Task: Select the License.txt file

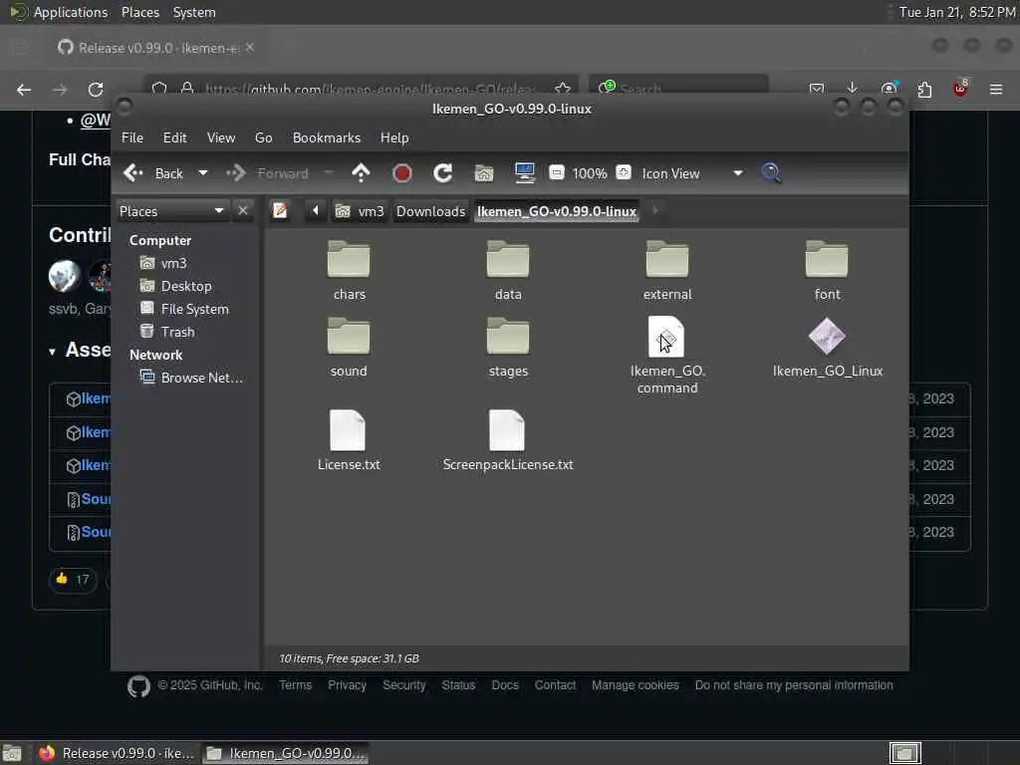Action: click(349, 439)
